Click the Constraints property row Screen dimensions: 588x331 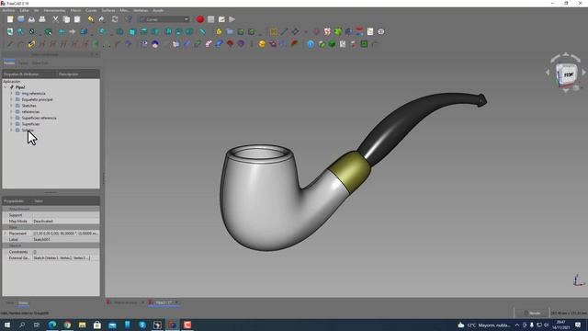pyautogui.click(x=51, y=252)
